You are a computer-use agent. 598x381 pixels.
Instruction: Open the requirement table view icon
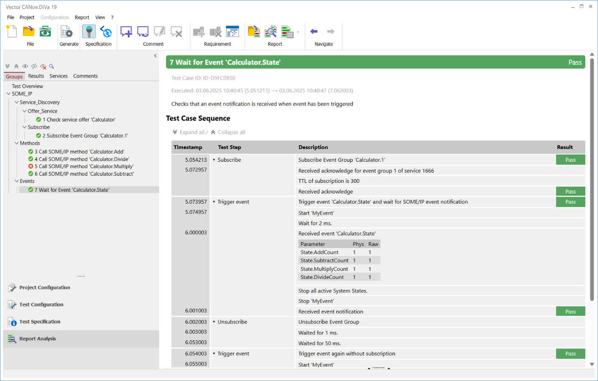point(233,32)
